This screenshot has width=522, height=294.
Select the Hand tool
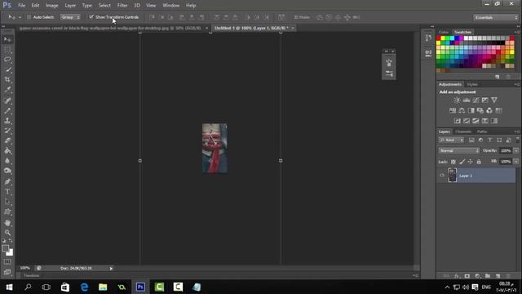(x=7, y=223)
